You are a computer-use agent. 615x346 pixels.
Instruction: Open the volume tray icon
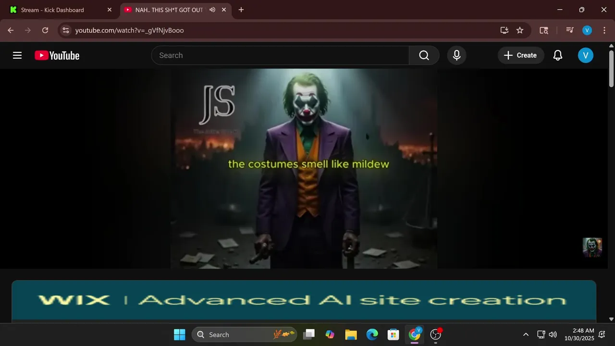click(x=553, y=334)
